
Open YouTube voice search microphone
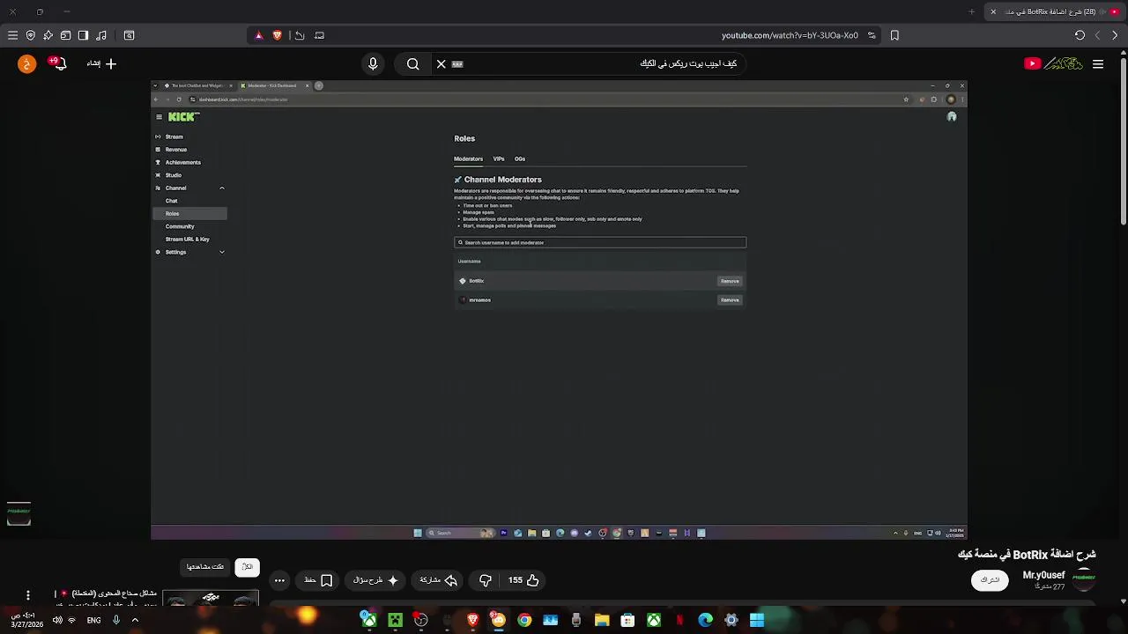(373, 63)
